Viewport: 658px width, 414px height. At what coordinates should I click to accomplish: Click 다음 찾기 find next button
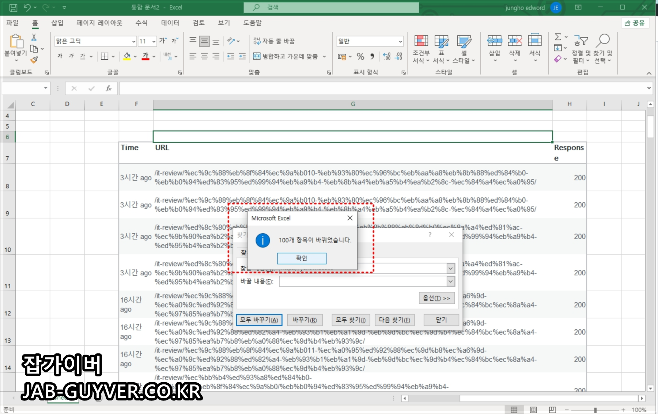click(x=394, y=320)
